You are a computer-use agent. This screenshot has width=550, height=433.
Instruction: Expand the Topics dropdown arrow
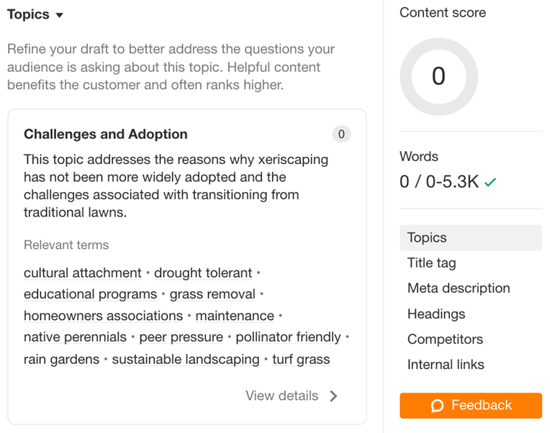(59, 15)
